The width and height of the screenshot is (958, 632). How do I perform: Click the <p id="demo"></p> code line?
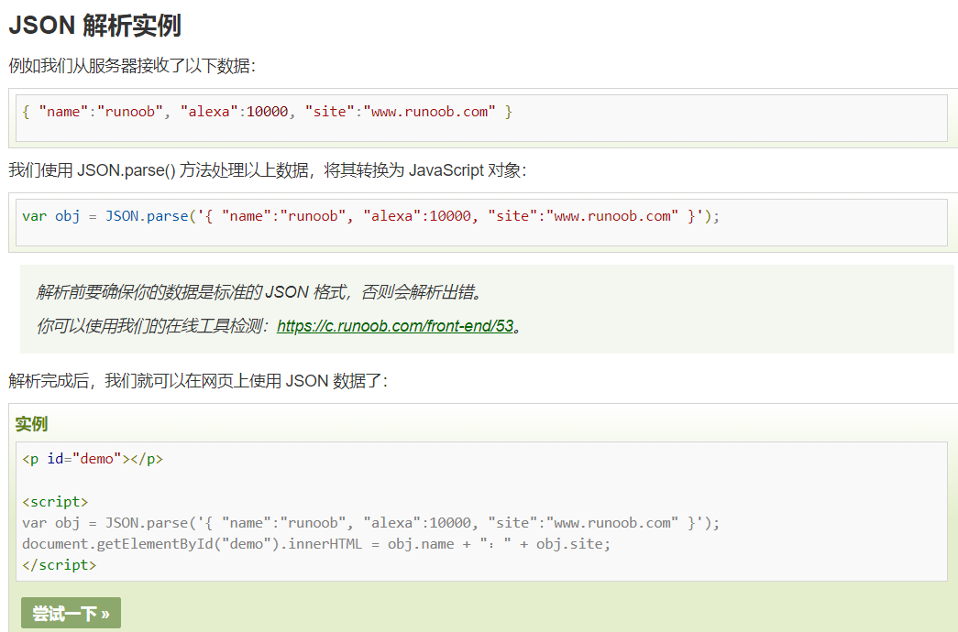(x=93, y=459)
